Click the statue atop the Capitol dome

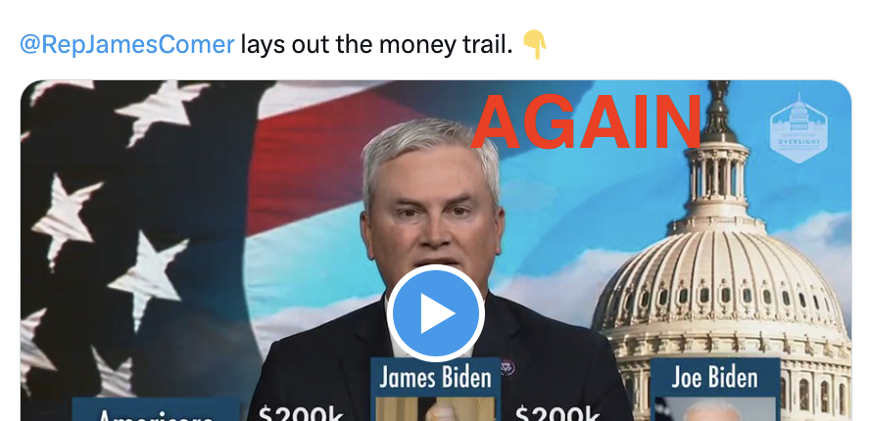[x=720, y=111]
